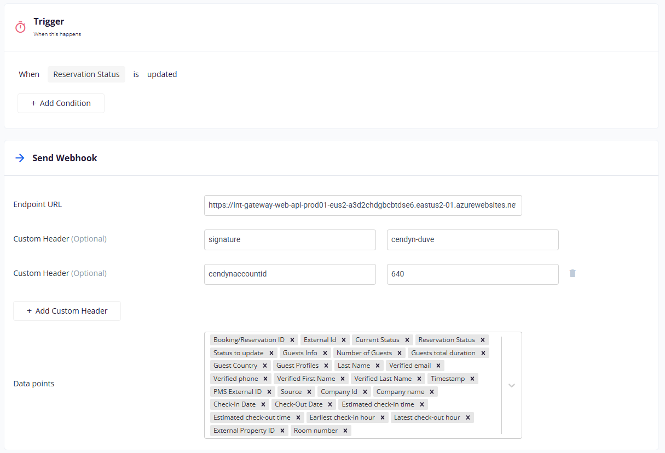This screenshot has width=665, height=453.
Task: Click the cendynaccountid header name field
Action: tap(290, 274)
